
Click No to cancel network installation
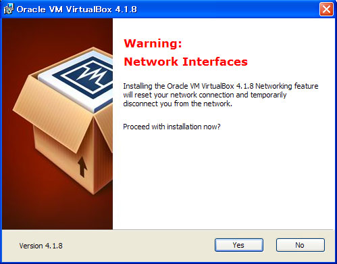[x=301, y=245]
